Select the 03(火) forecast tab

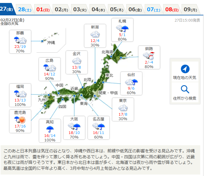[x=80, y=9]
